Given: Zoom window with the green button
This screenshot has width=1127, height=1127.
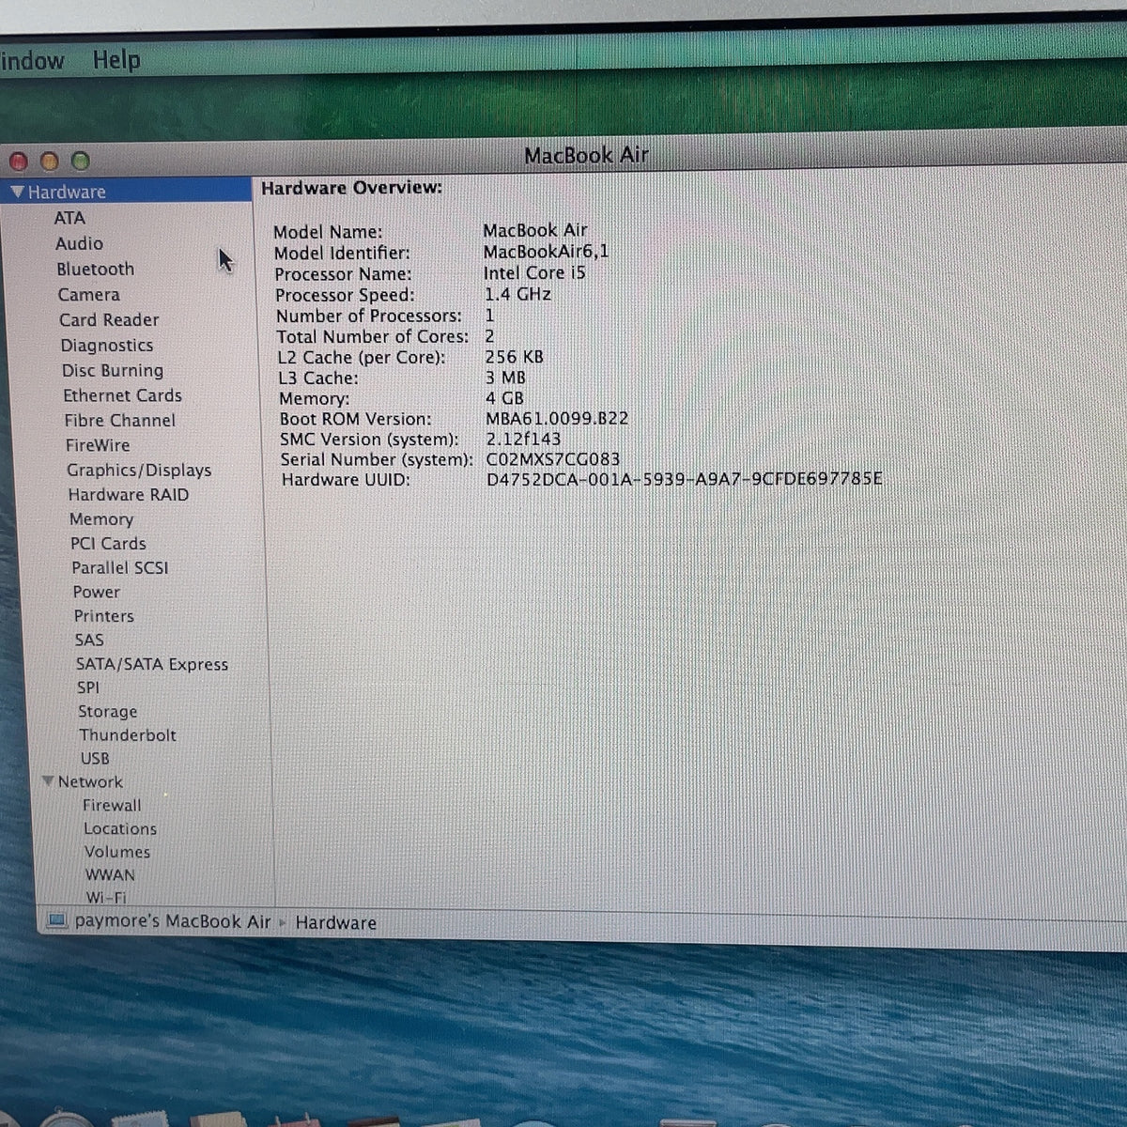Looking at the screenshot, I should click(x=81, y=162).
